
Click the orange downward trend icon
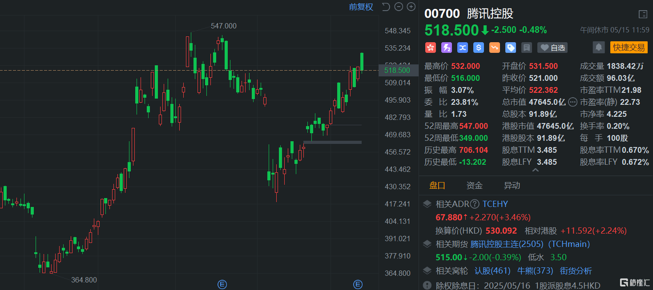[x=495, y=48]
